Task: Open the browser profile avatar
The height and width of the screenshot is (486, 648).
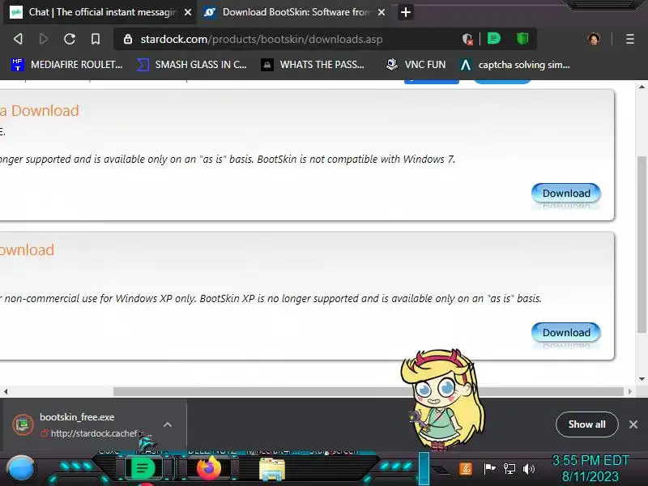Action: pos(594,39)
